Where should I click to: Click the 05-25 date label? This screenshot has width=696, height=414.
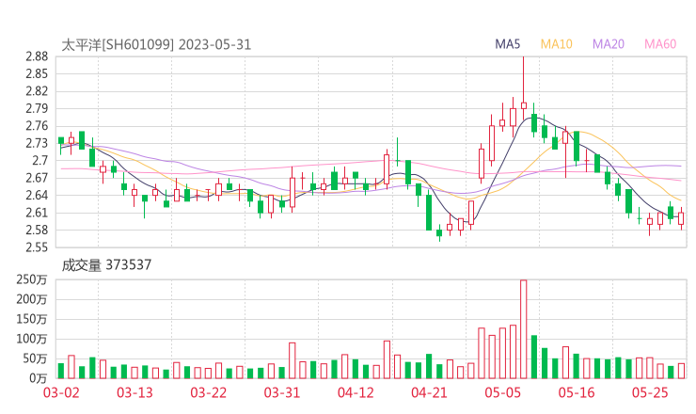(650, 392)
